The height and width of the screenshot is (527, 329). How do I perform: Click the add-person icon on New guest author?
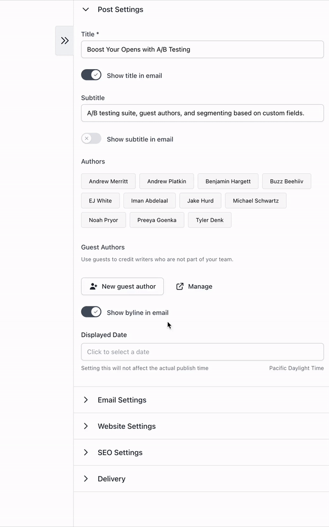(x=93, y=286)
